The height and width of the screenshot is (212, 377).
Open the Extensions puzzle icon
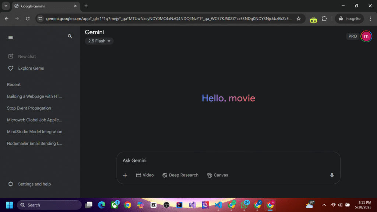(x=324, y=18)
